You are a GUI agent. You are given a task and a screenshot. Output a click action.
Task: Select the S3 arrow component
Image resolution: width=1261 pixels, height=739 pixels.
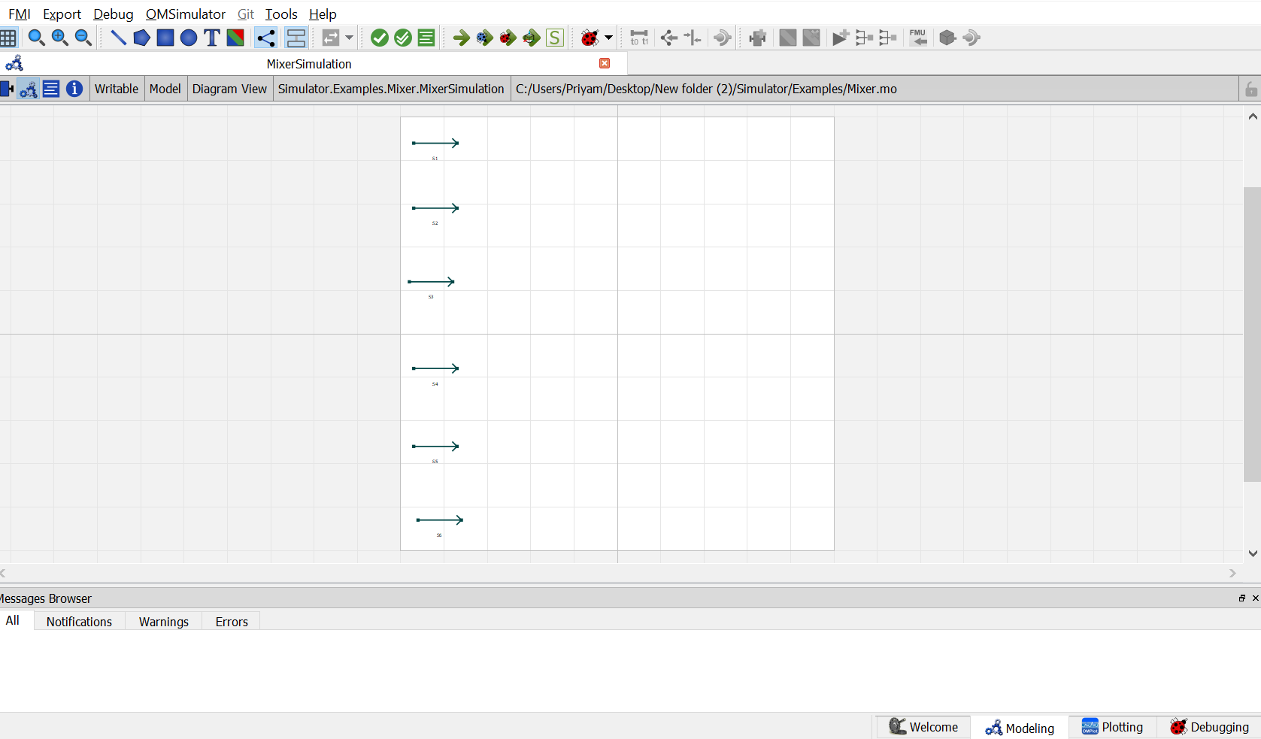(431, 282)
